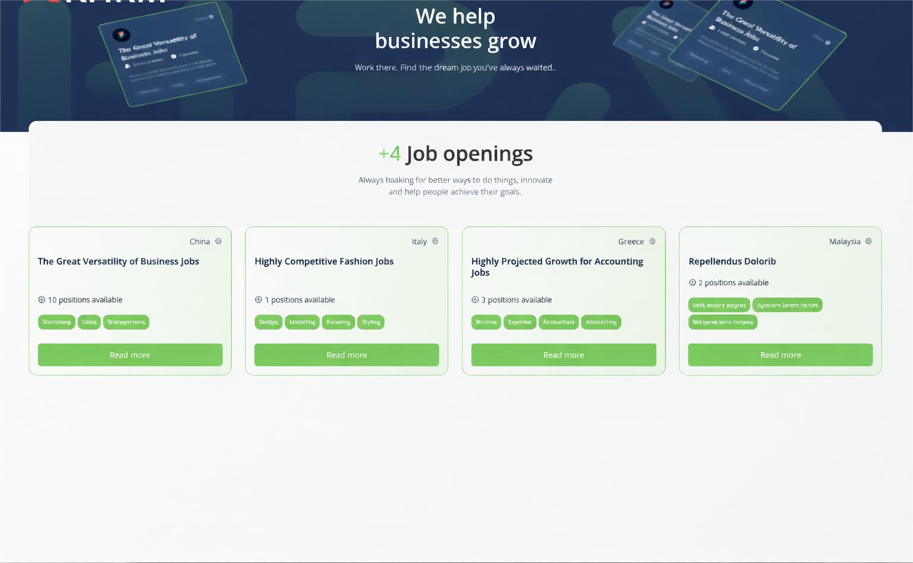
Task: Click the icon before '2 positions available'
Action: point(692,283)
